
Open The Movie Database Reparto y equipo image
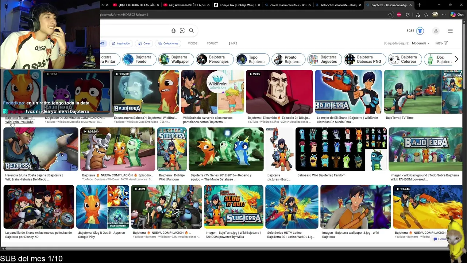(x=226, y=149)
